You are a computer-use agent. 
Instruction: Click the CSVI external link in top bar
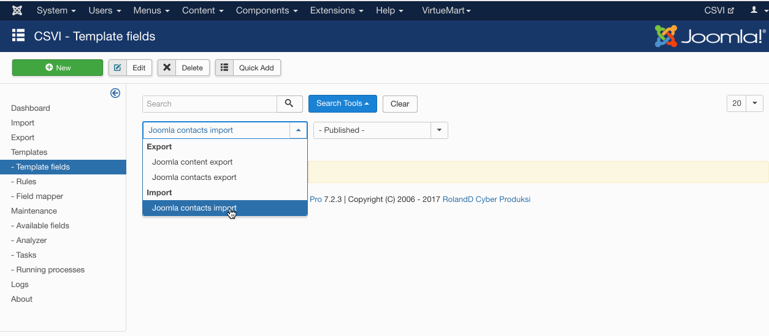(719, 10)
